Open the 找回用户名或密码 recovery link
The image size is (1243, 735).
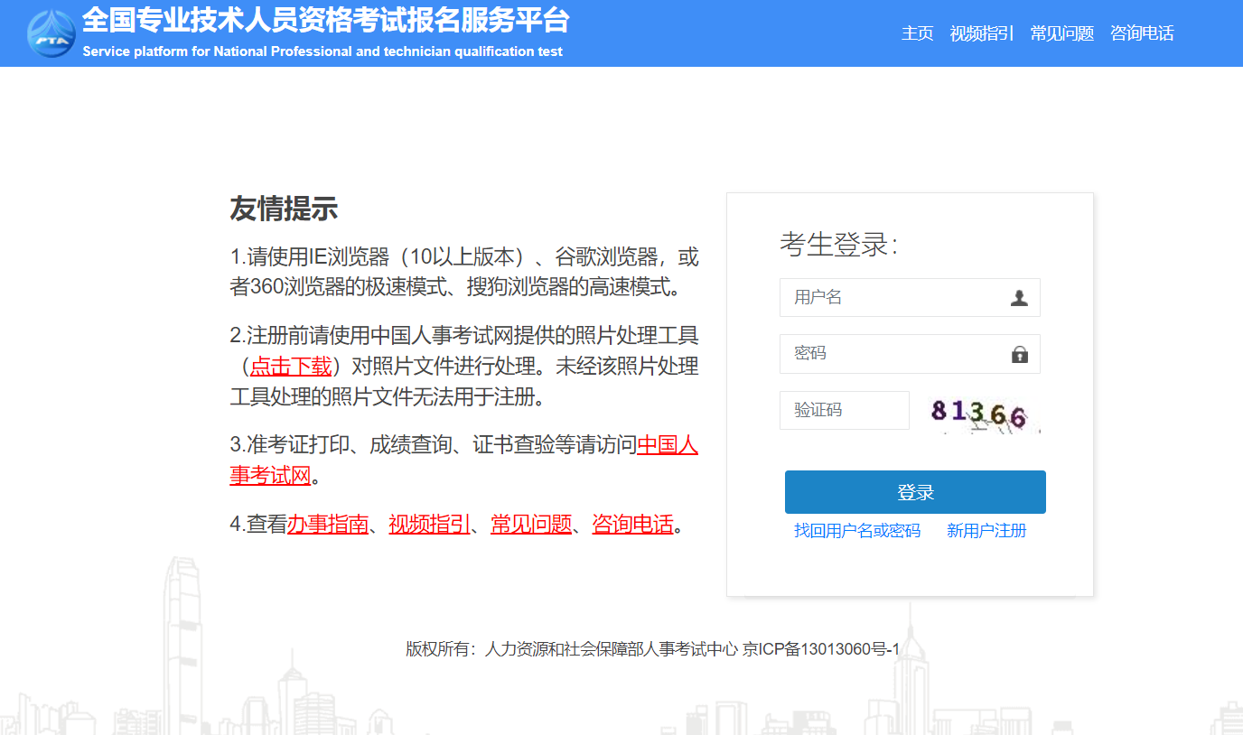coord(857,531)
